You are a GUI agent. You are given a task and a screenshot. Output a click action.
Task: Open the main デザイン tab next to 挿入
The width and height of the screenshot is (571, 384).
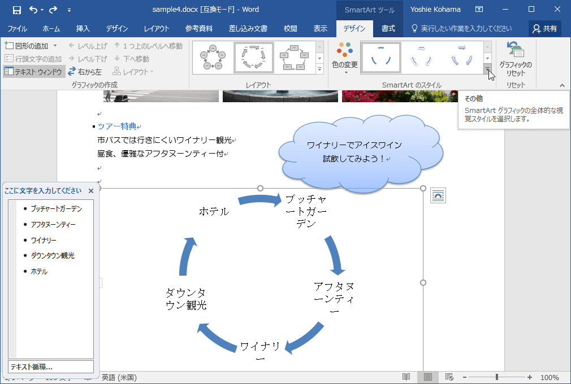[117, 29]
